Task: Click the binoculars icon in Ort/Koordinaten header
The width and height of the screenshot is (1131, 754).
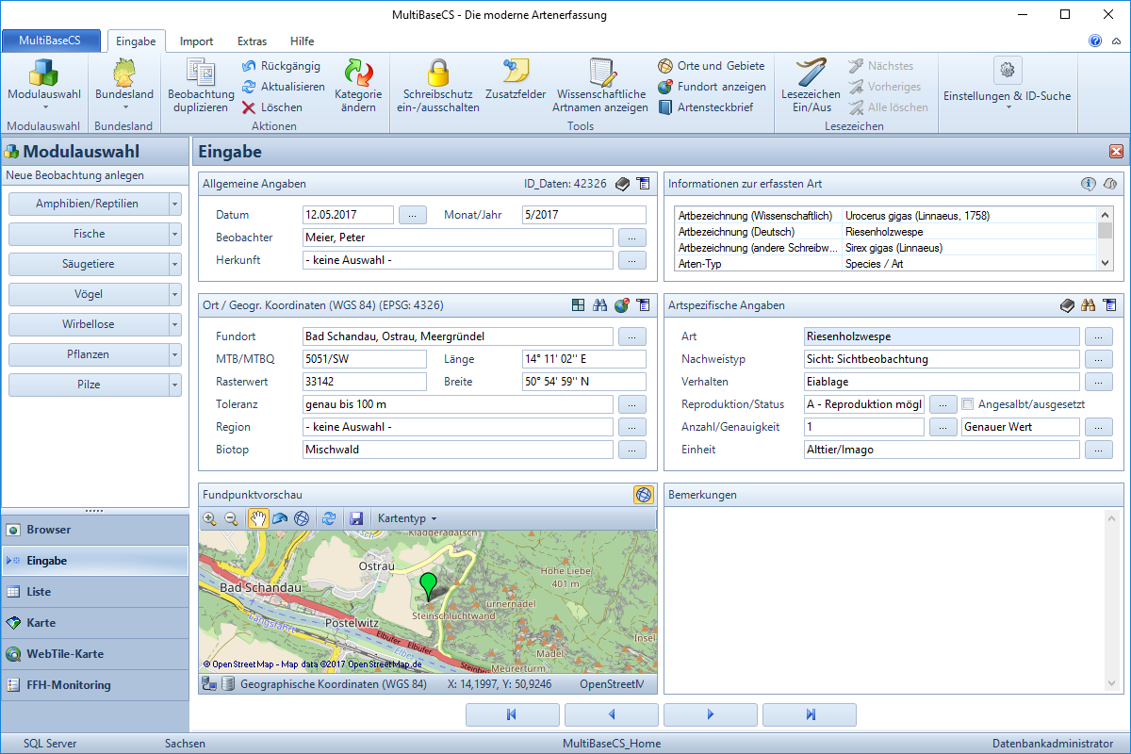Action: pos(600,305)
